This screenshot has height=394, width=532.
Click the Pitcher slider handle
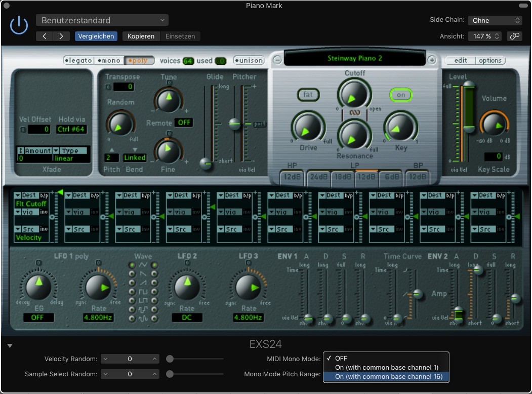point(234,124)
